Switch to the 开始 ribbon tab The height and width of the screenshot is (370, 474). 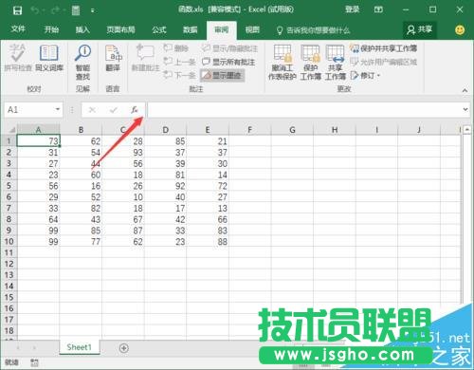pyautogui.click(x=51, y=29)
